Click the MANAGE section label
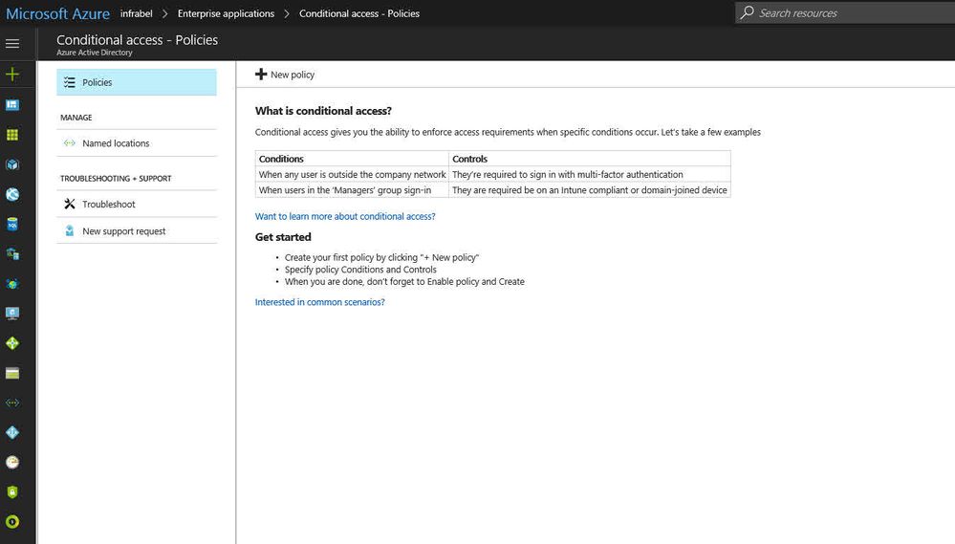The image size is (955, 544). tap(76, 118)
